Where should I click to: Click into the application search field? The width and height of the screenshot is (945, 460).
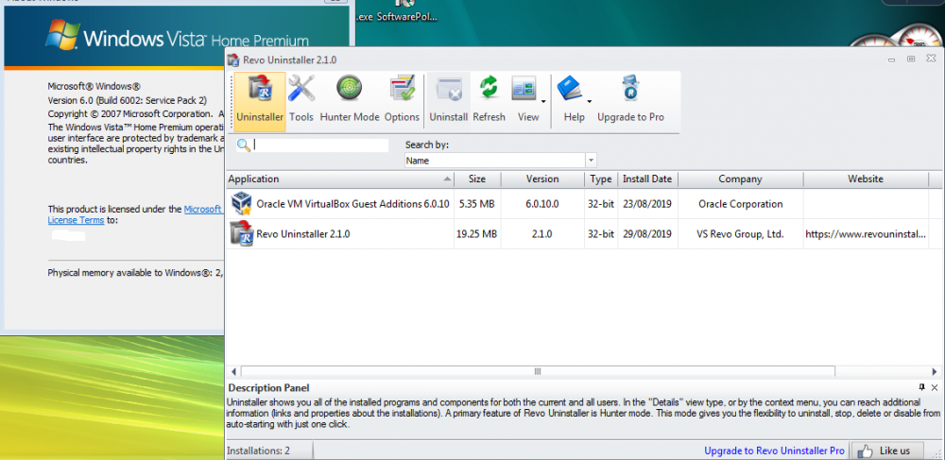pos(320,145)
